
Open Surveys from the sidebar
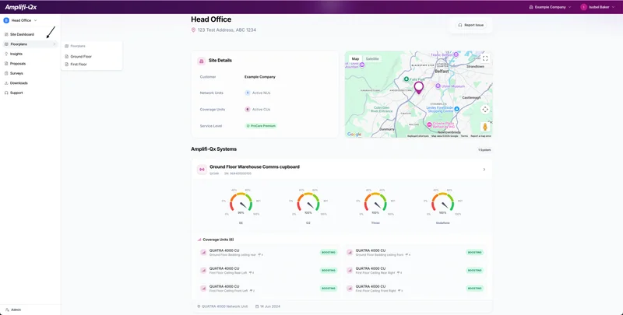pyautogui.click(x=16, y=73)
